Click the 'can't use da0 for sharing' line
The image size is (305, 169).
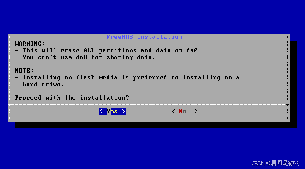click(x=85, y=57)
